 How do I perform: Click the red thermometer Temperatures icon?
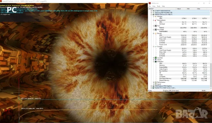tap(156, 20)
